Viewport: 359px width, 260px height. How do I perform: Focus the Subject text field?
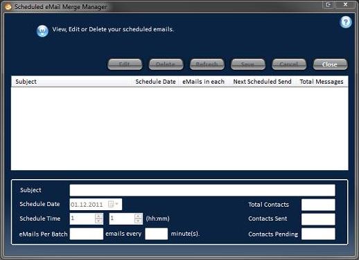pyautogui.click(x=202, y=190)
